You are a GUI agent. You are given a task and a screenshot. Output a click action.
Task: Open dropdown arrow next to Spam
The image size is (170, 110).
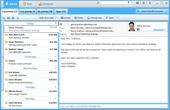[117, 18]
